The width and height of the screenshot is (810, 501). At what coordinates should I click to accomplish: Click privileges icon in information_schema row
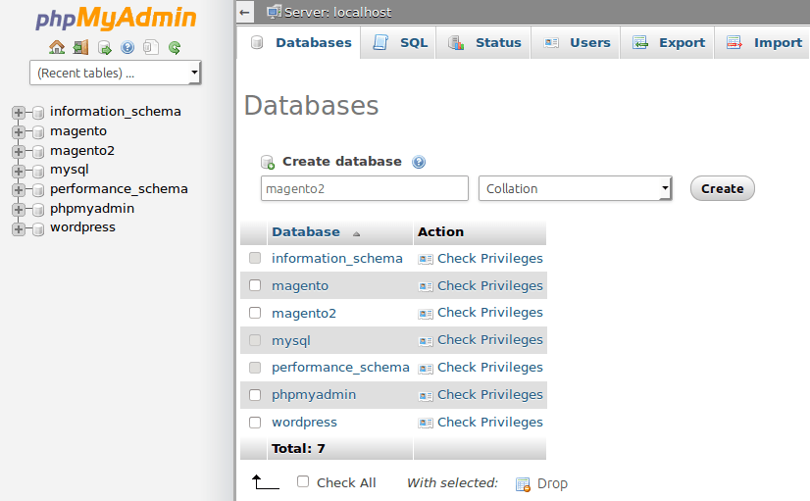point(426,259)
